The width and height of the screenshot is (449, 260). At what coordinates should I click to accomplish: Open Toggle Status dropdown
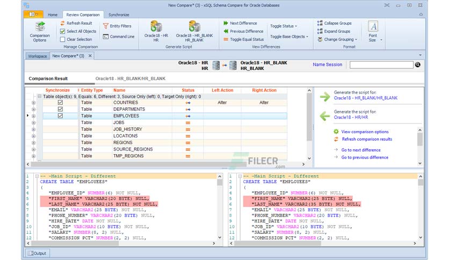283,26
